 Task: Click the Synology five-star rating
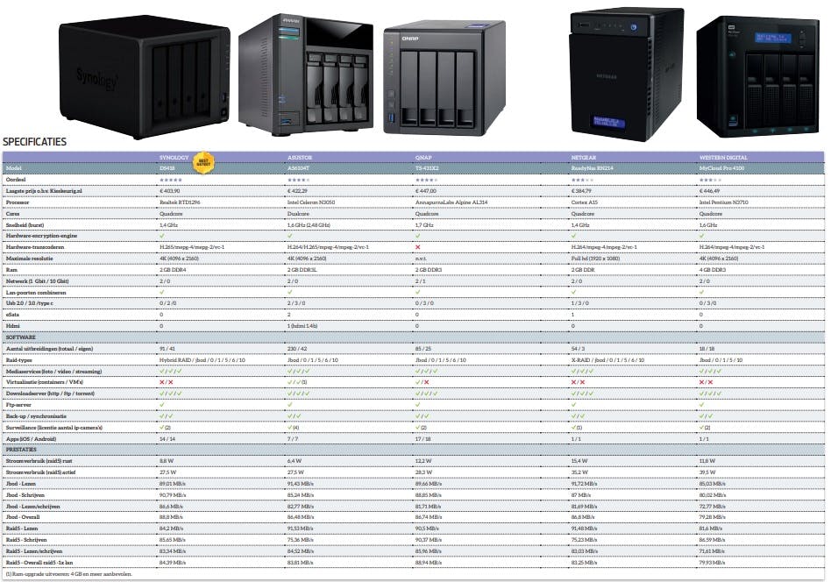pos(170,180)
